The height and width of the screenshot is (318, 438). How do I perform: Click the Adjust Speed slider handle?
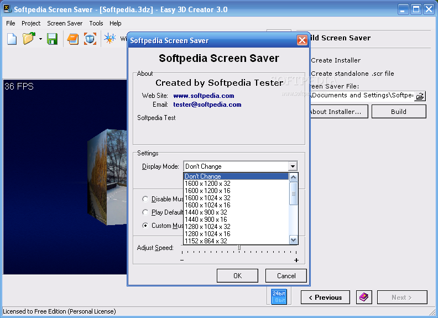[x=239, y=248]
